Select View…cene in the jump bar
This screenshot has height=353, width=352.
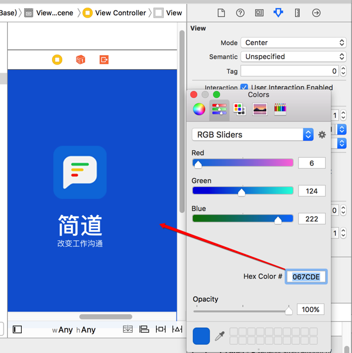pyautogui.click(x=49, y=13)
